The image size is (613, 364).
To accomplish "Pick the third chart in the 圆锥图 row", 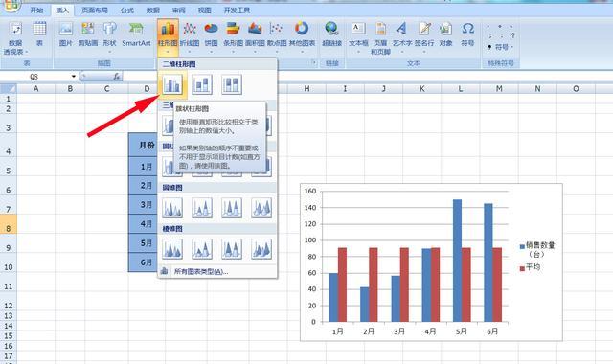I will click(x=232, y=208).
